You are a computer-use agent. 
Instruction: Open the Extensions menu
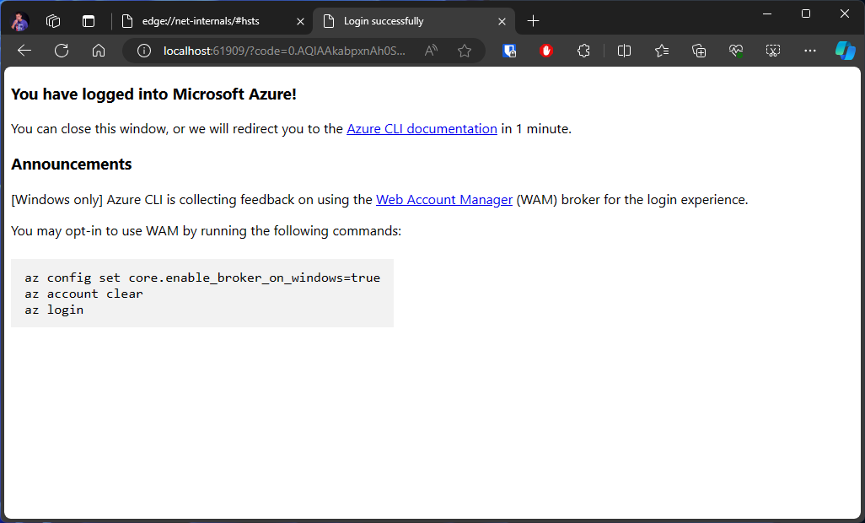[x=583, y=51]
